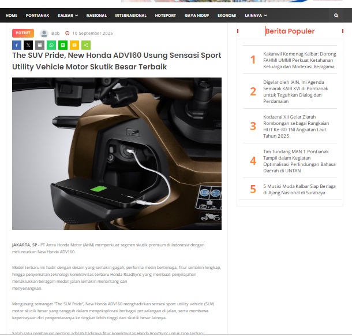Click the 10 September 2025 date

click(92, 34)
